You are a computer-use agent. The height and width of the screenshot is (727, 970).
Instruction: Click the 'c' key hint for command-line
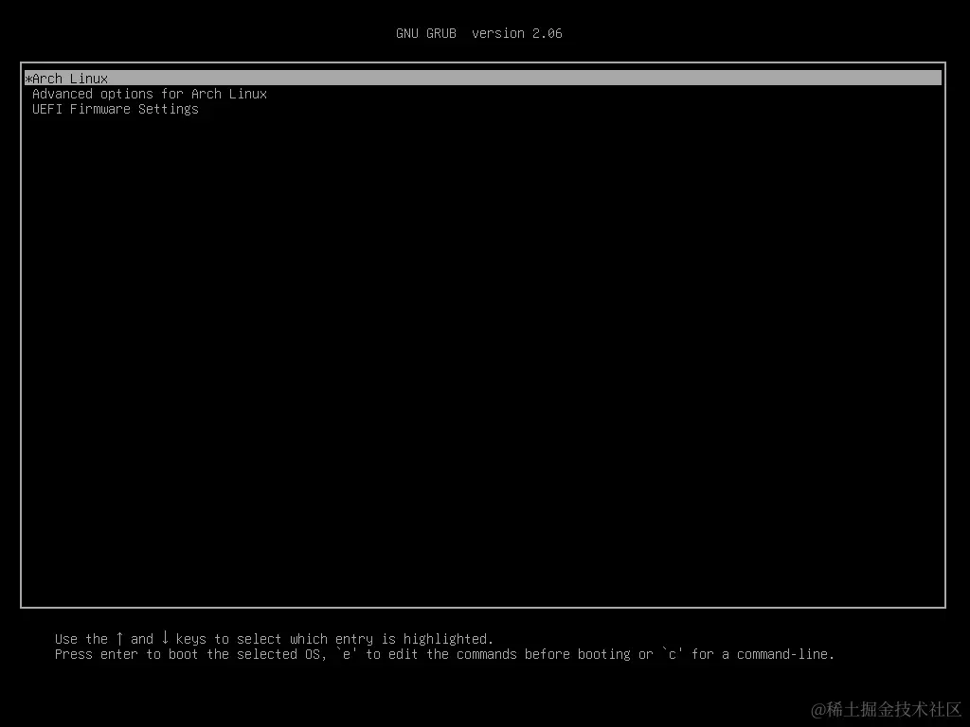click(673, 654)
